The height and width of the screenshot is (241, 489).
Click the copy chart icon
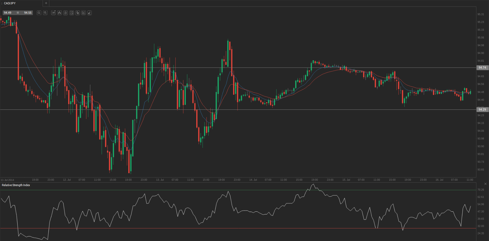(78, 13)
